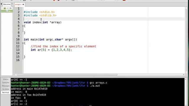The image size is (189, 106).
Task: Click the editor vertical scrollbar
Action: point(186,40)
